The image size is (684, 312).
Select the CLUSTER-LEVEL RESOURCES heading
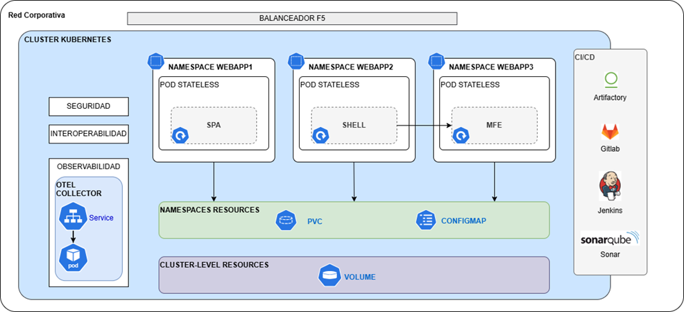(214, 265)
